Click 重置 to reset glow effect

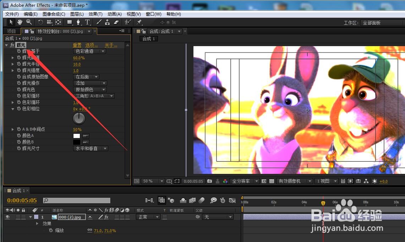tap(77, 45)
